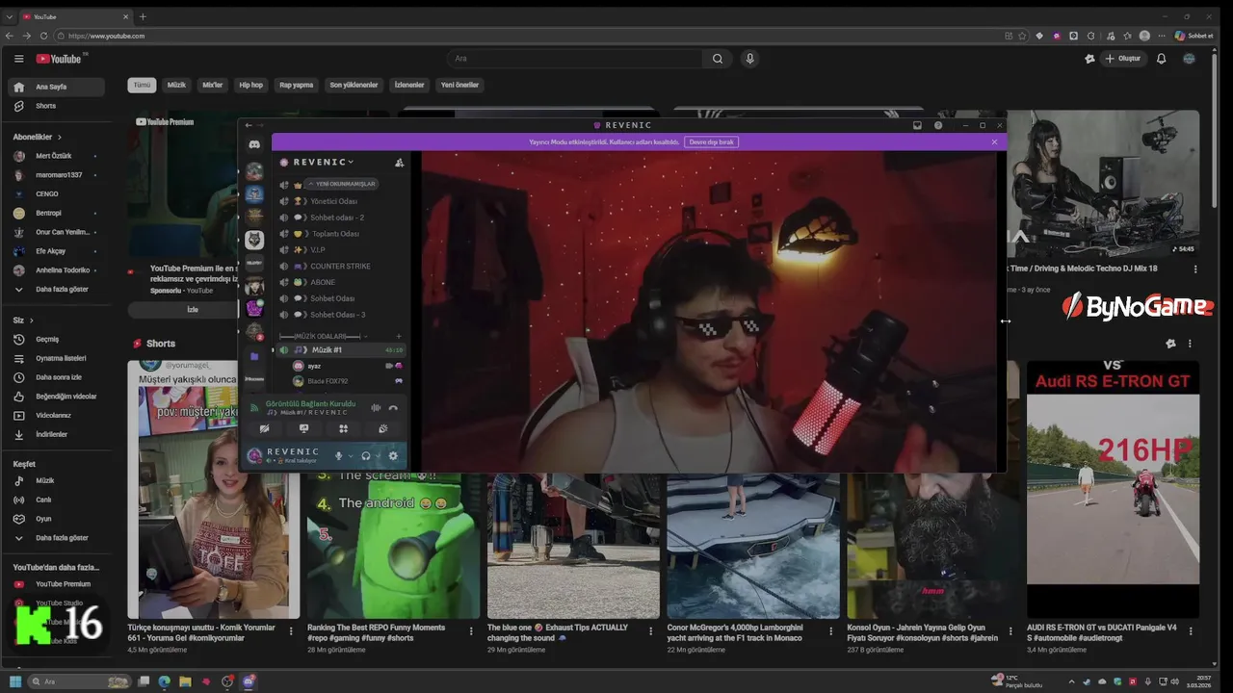The image size is (1233, 693).
Task: Open headphone output device dropdown arrow
Action: coord(379,456)
